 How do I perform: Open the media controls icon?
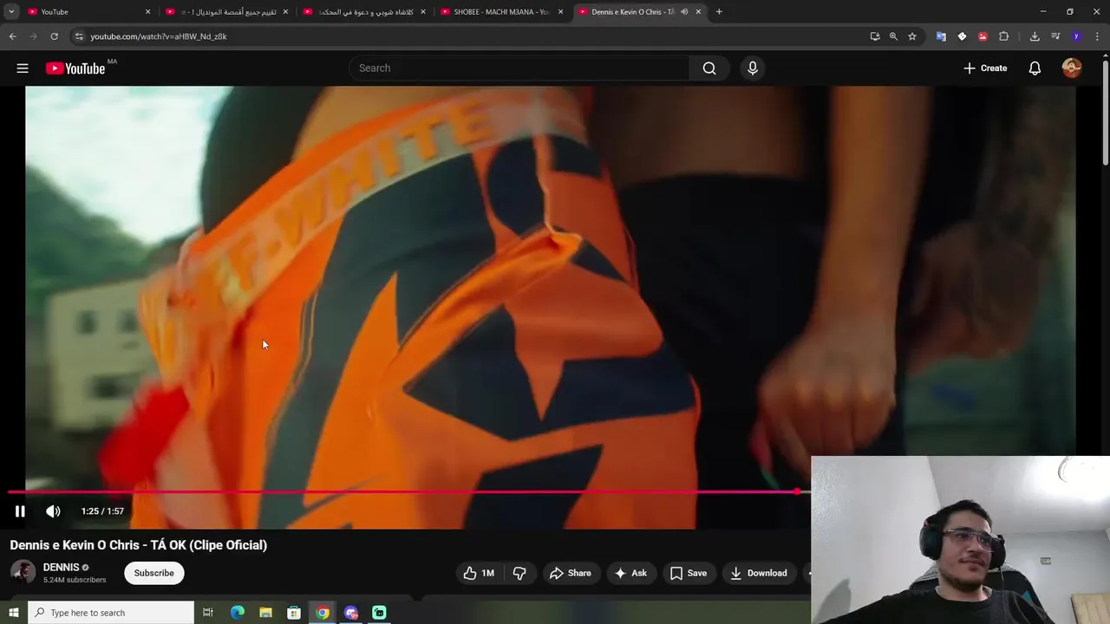point(1055,36)
